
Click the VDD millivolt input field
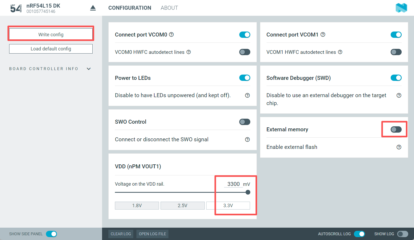(x=233, y=184)
